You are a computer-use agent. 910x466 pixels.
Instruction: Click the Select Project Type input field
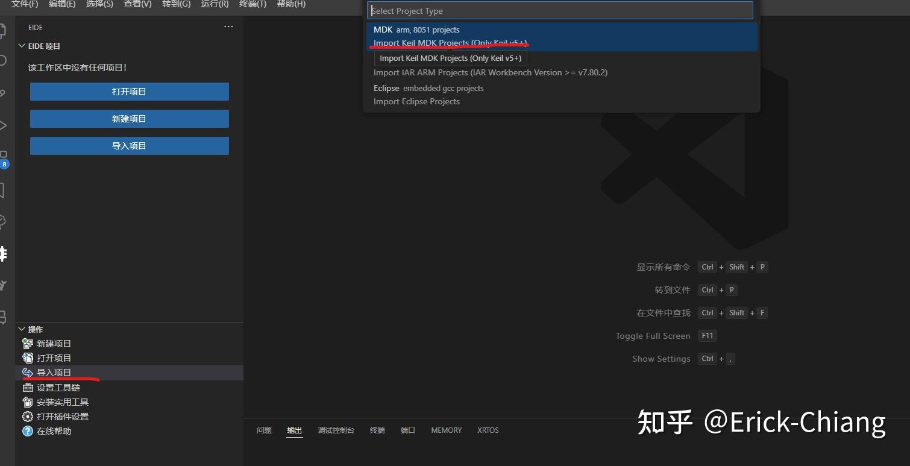559,10
